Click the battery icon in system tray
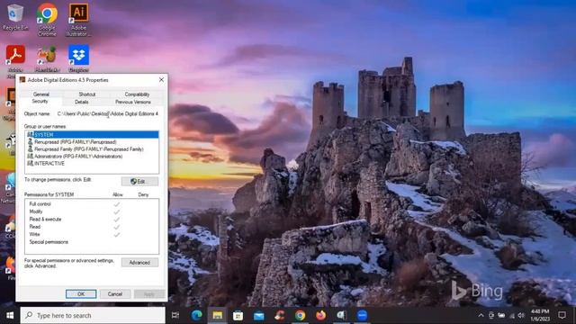This screenshot has height=324, width=576. [x=501, y=316]
